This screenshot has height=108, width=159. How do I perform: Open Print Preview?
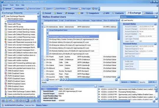tap(60, 9)
